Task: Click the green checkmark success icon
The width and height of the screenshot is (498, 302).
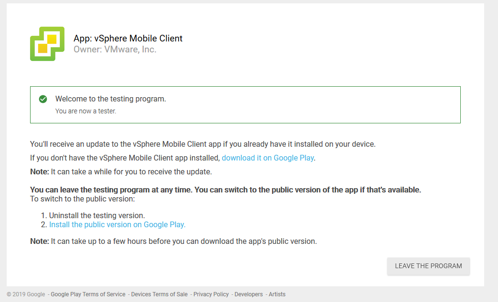Action: pyautogui.click(x=43, y=99)
